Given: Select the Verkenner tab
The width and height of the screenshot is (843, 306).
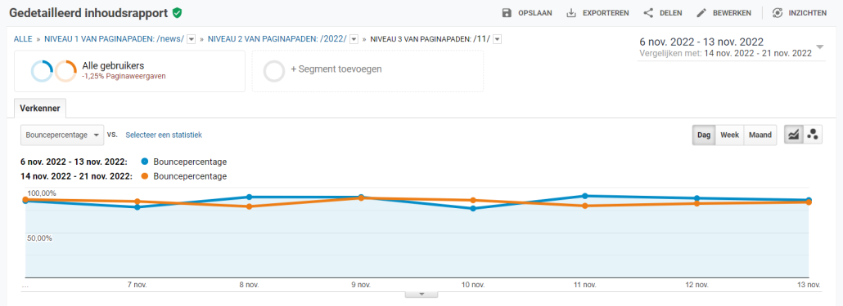Looking at the screenshot, I should [x=40, y=109].
